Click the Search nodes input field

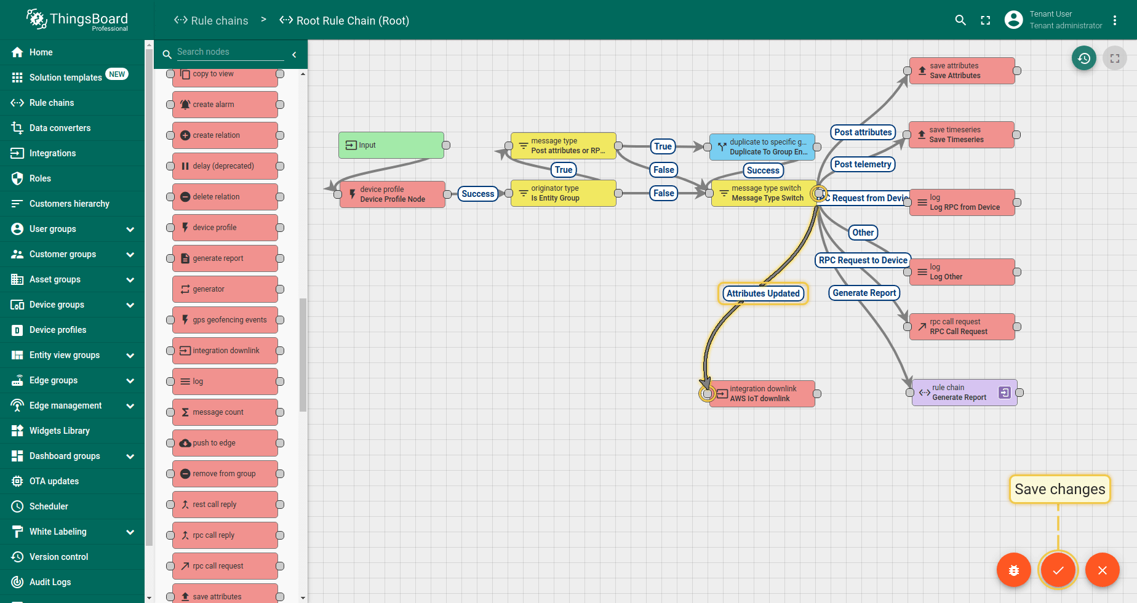coord(230,52)
